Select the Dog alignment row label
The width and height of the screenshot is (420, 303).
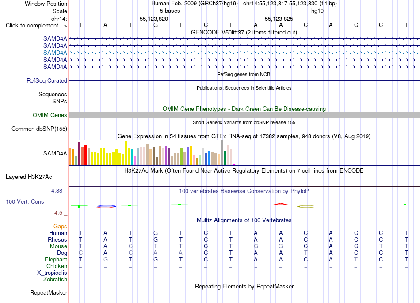pyautogui.click(x=62, y=253)
